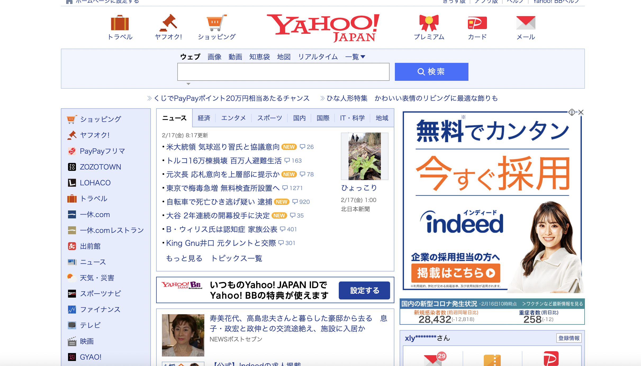Viewport: 641px width, 366px height.
Task: Click the トピックス一覧 link
Action: [237, 258]
